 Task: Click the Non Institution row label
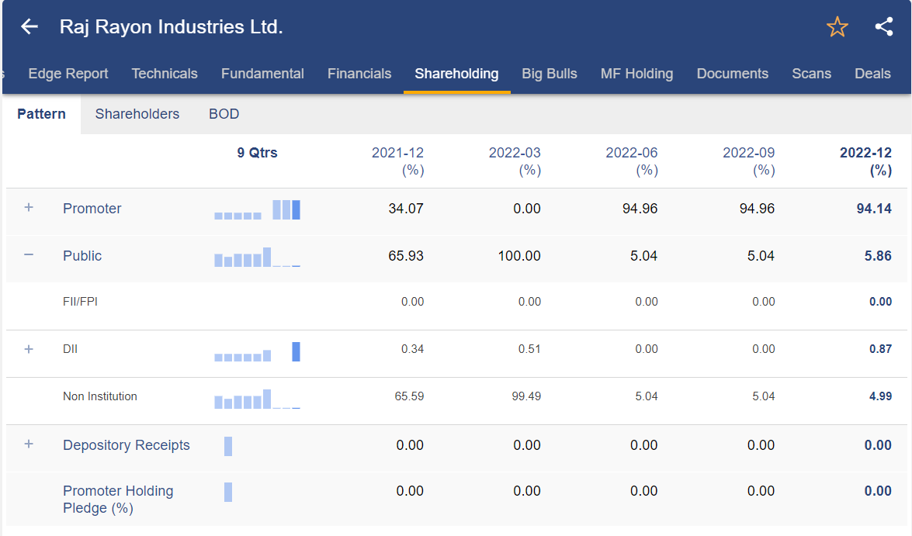pyautogui.click(x=100, y=396)
